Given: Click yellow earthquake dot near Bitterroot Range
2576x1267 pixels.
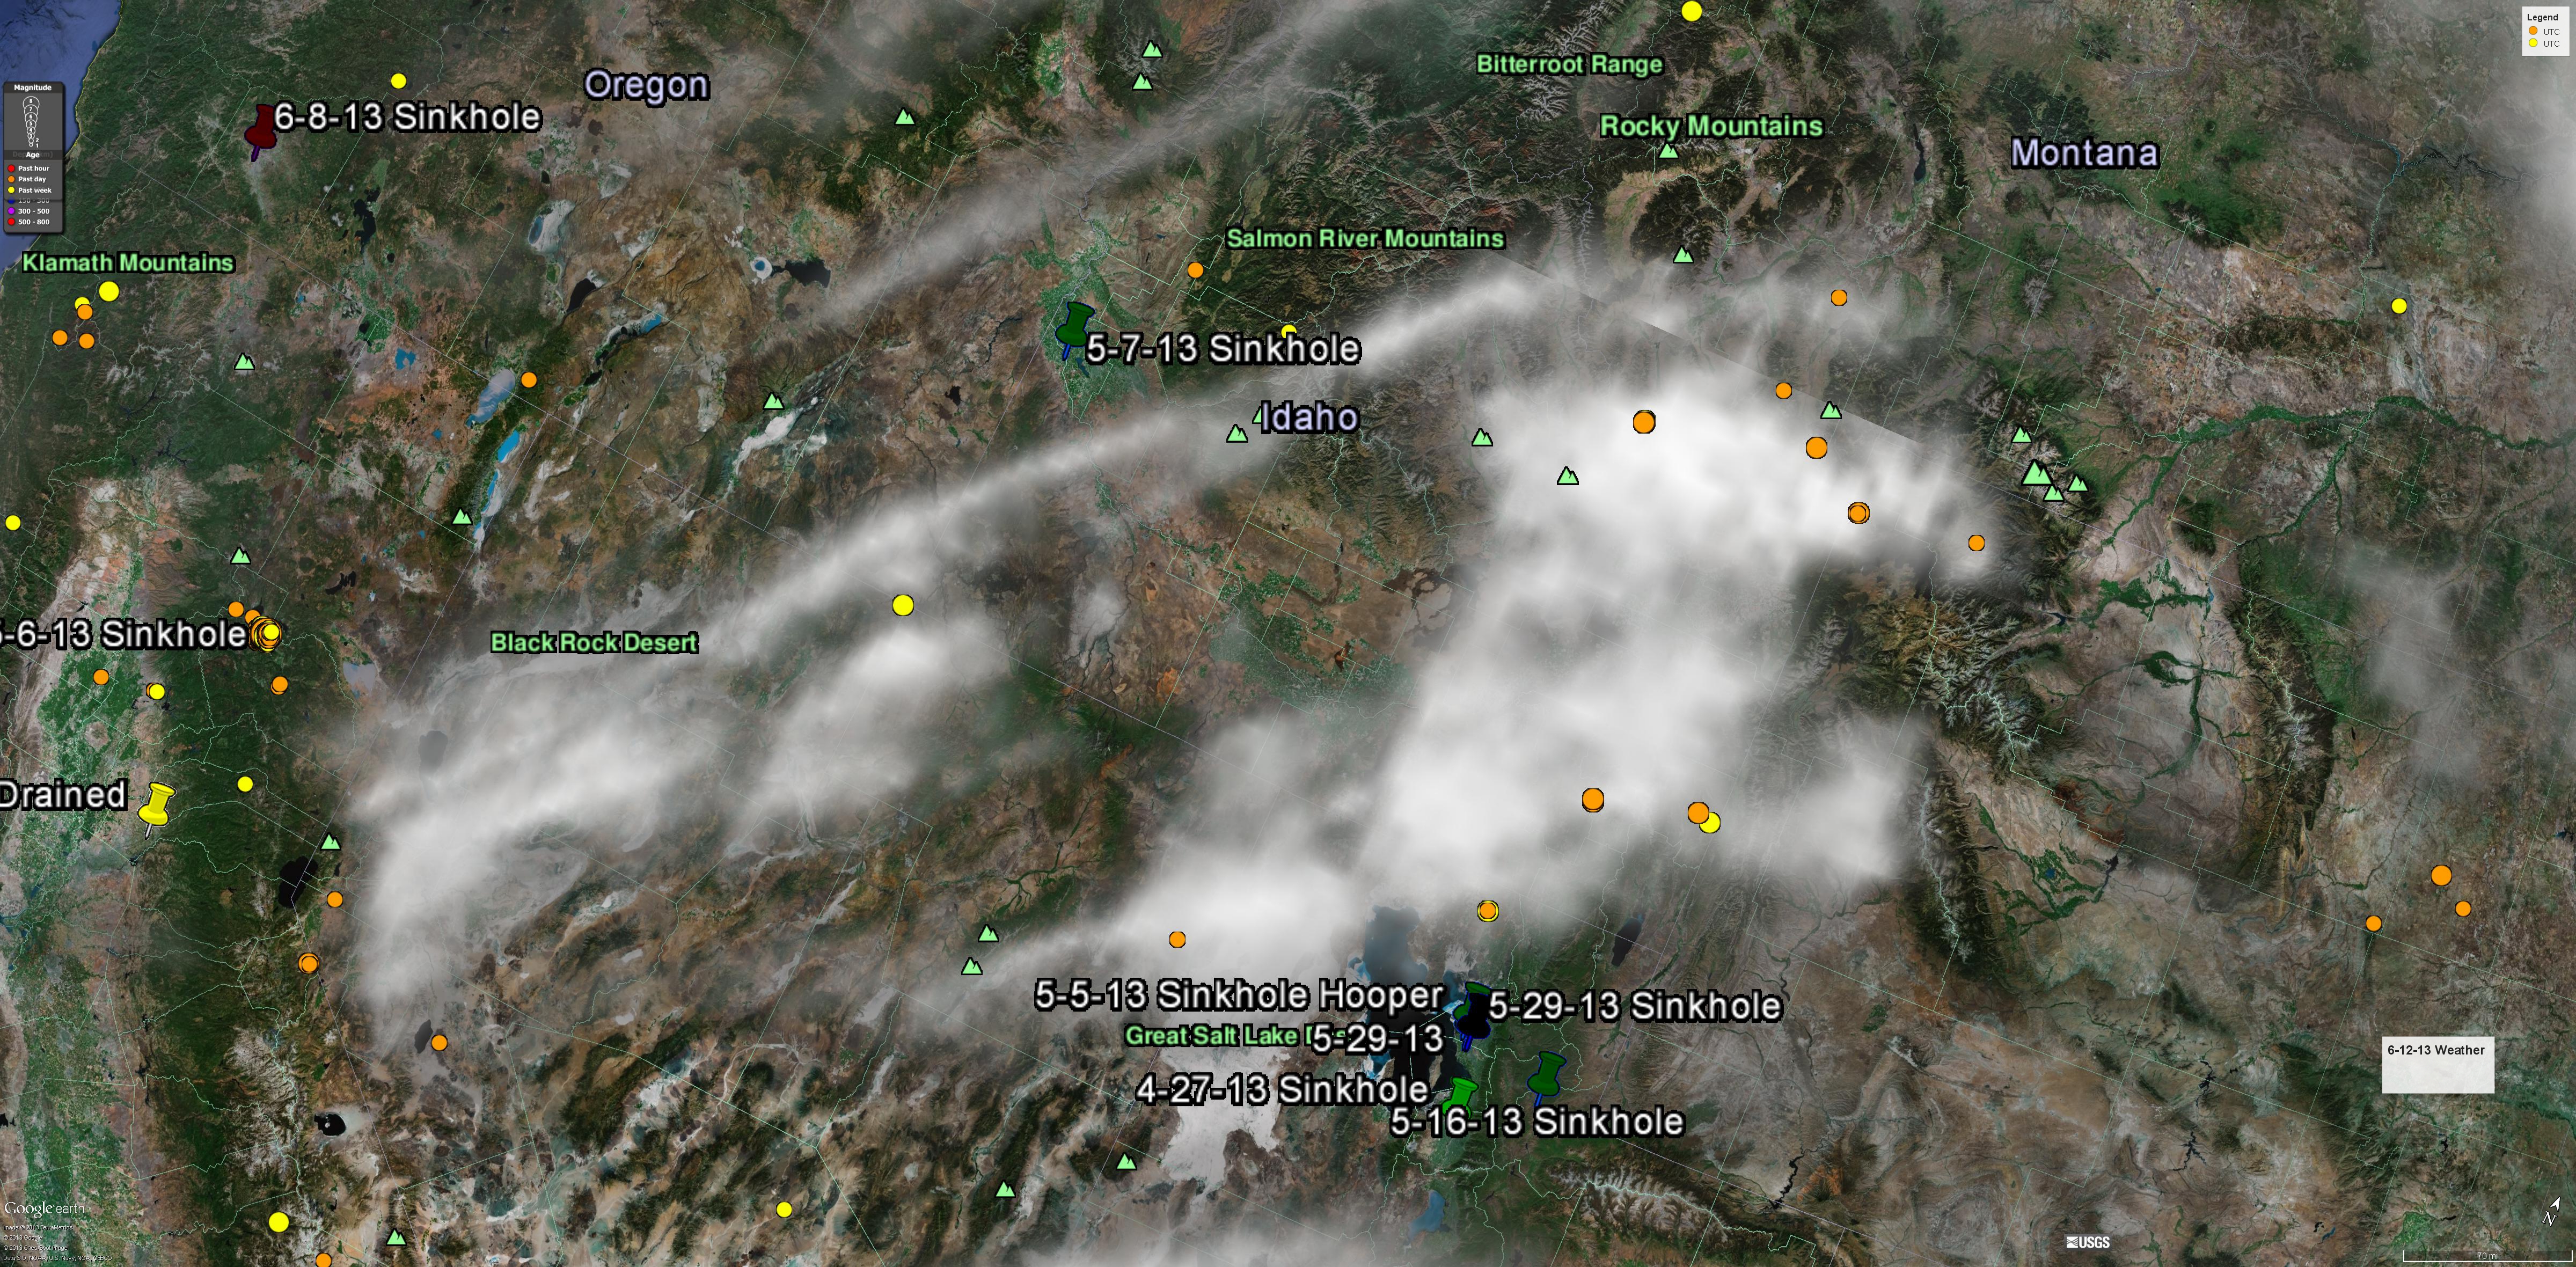Looking at the screenshot, I should pos(1691,11).
